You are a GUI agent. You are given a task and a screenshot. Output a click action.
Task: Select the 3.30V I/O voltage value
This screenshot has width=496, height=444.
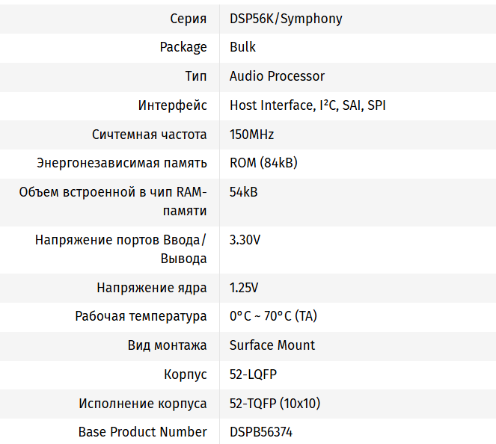[x=245, y=240]
